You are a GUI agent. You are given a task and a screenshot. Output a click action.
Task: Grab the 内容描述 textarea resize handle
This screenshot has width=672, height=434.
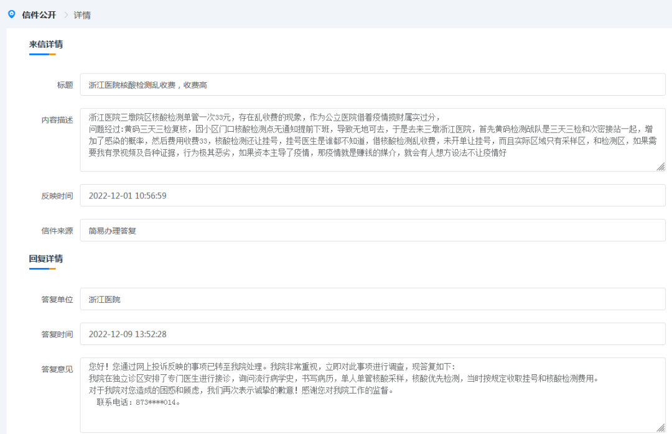click(660, 167)
